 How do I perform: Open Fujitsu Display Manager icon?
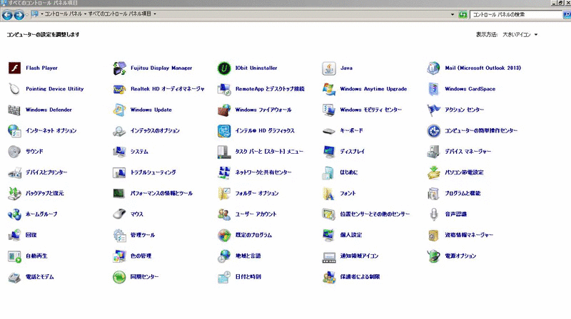click(119, 68)
